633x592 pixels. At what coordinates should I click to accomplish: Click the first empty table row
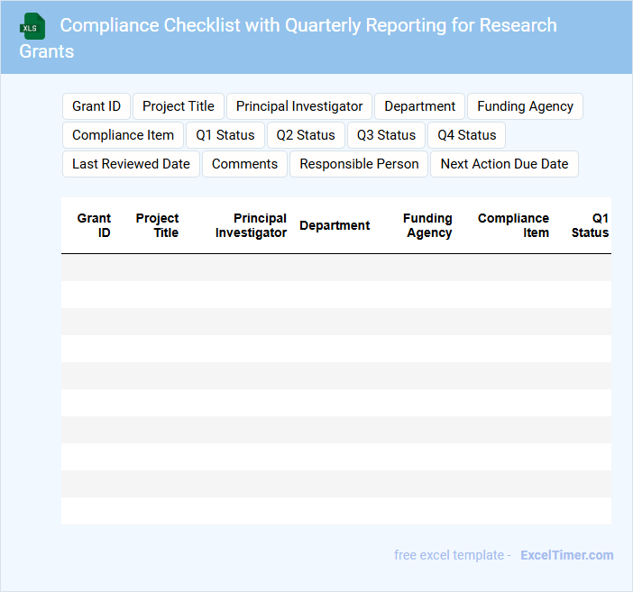click(x=335, y=268)
